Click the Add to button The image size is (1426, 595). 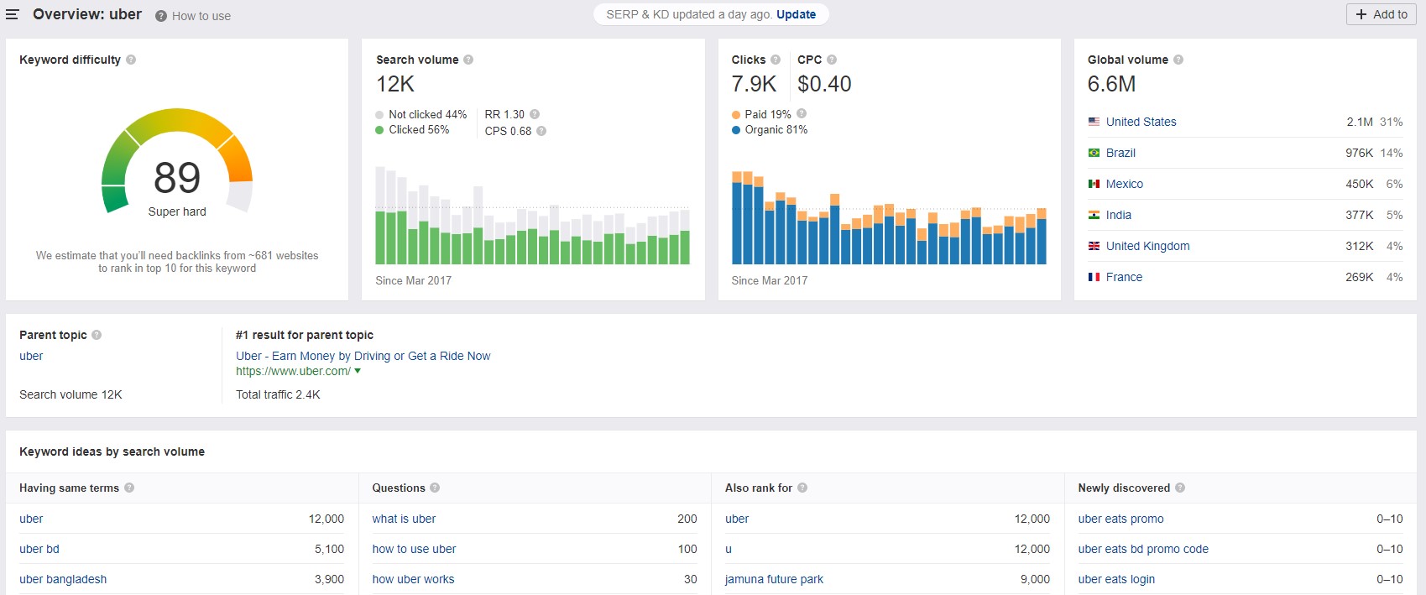(1382, 14)
